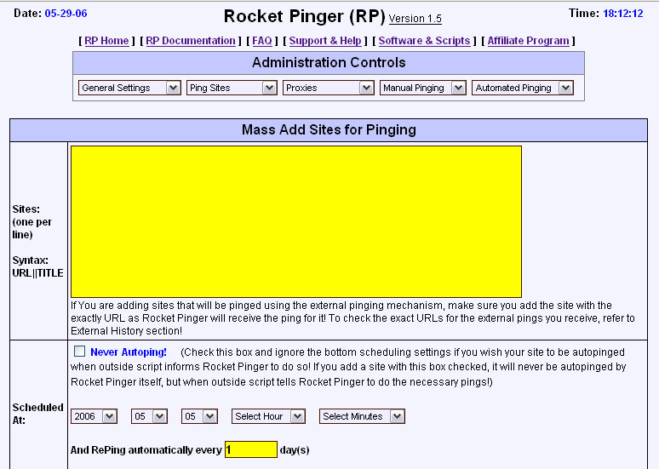Screen dimensions: 659x469
Task: Open the year 2006 dropdown
Action: 94,416
